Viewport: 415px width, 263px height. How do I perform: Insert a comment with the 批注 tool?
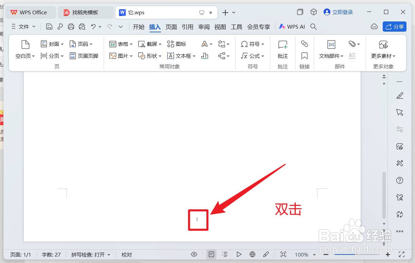[282, 49]
